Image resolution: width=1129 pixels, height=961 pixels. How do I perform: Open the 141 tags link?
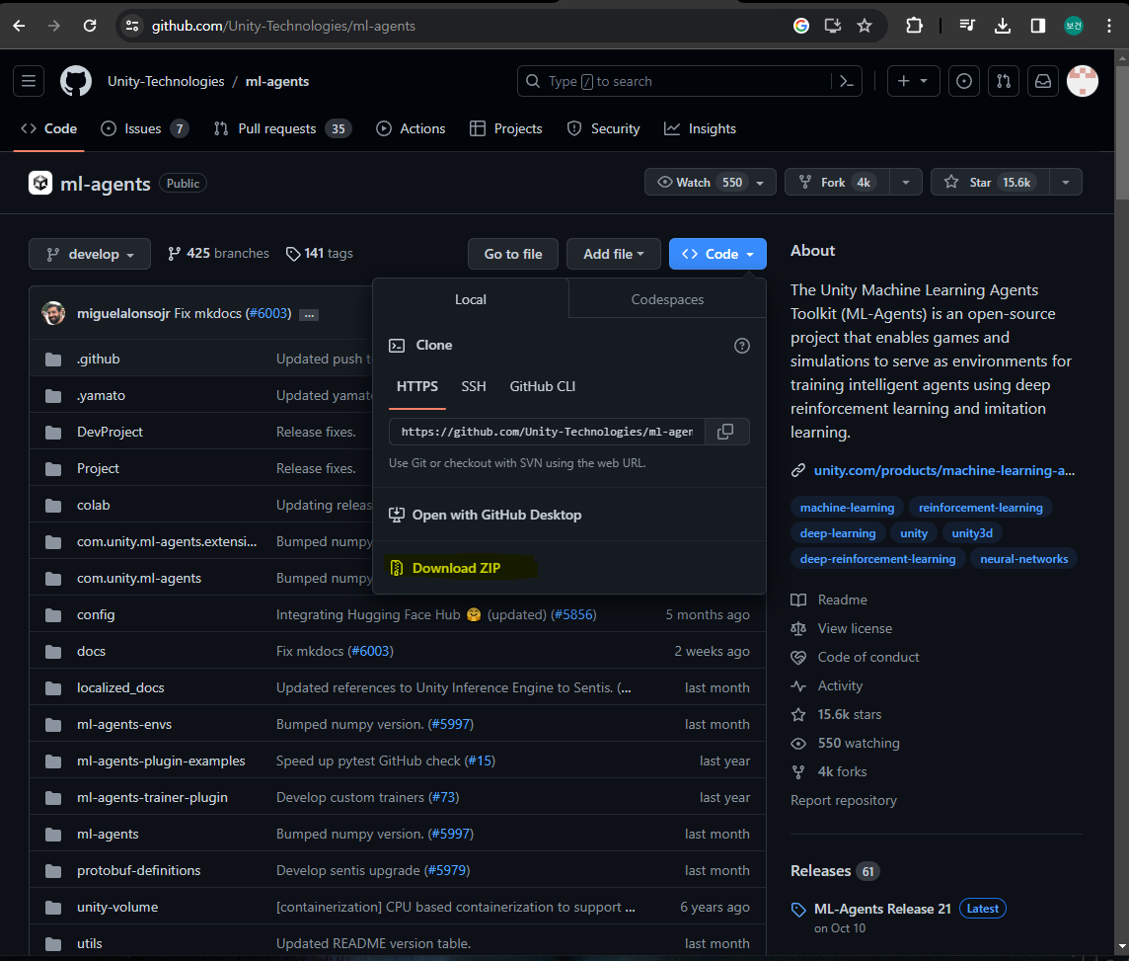point(319,254)
